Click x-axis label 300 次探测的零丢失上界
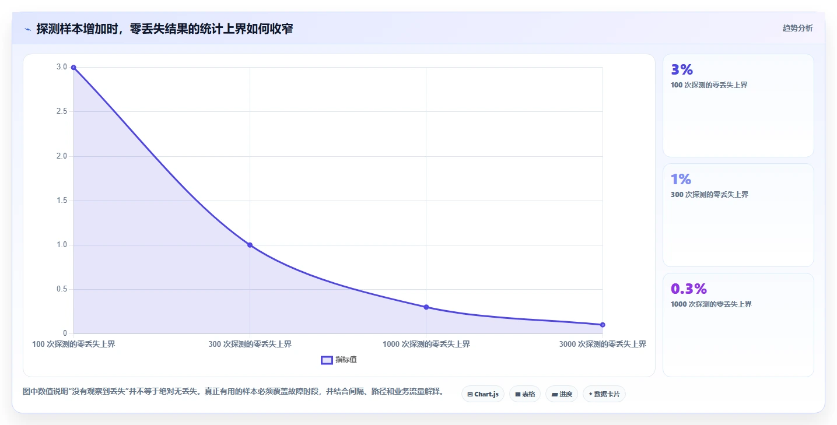The height and width of the screenshot is (425, 837). [250, 344]
